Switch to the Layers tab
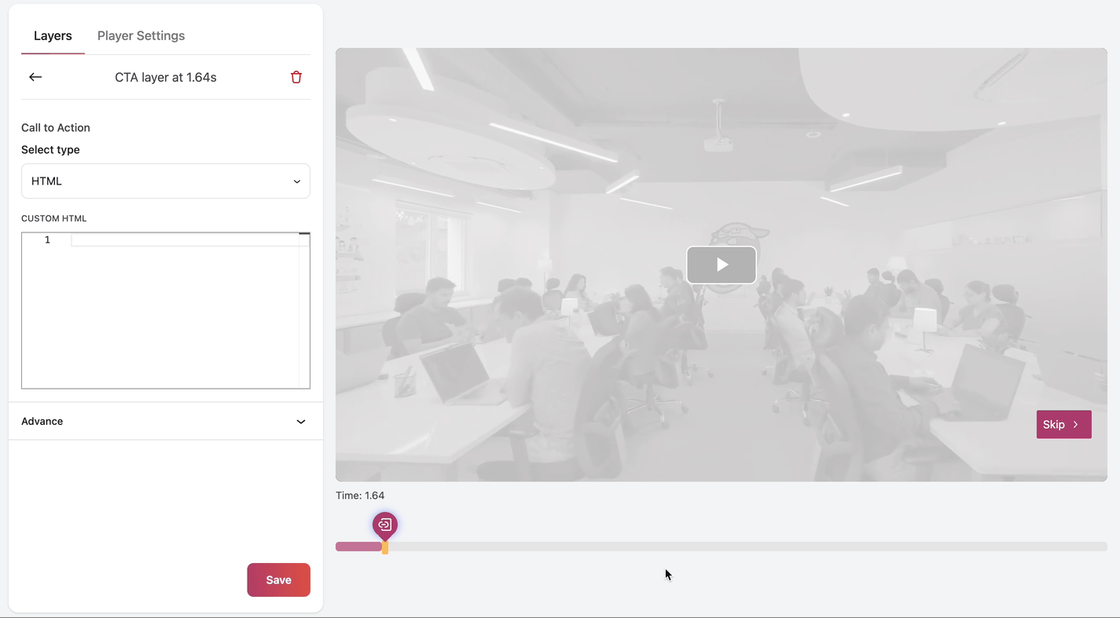 pyautogui.click(x=53, y=36)
